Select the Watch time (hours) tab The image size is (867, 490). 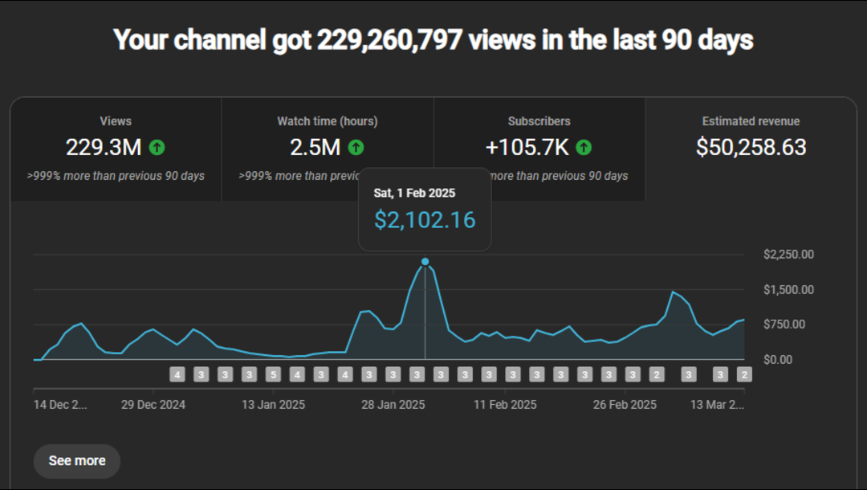coord(328,149)
